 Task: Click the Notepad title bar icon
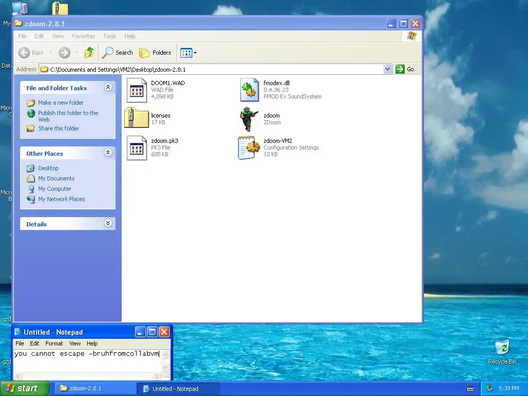click(x=18, y=332)
